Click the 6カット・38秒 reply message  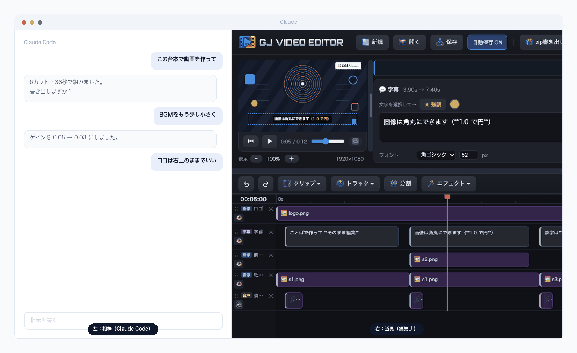pyautogui.click(x=120, y=88)
